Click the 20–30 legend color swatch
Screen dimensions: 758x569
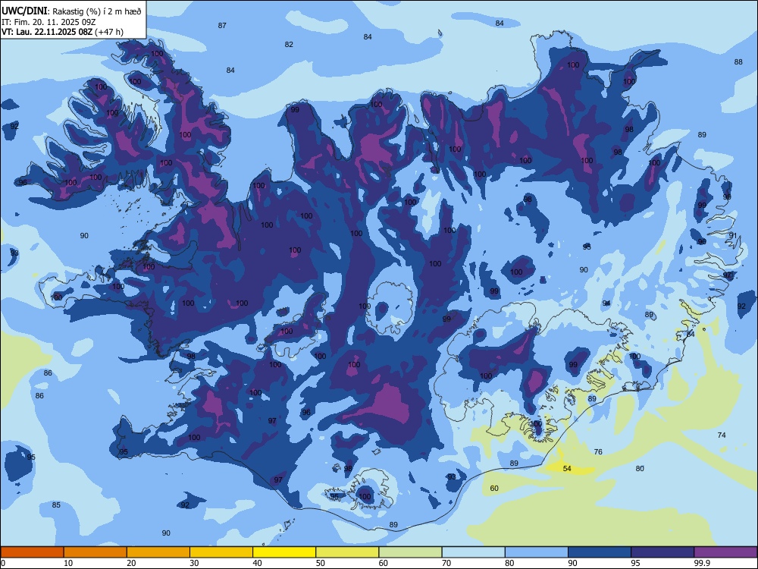(158, 552)
